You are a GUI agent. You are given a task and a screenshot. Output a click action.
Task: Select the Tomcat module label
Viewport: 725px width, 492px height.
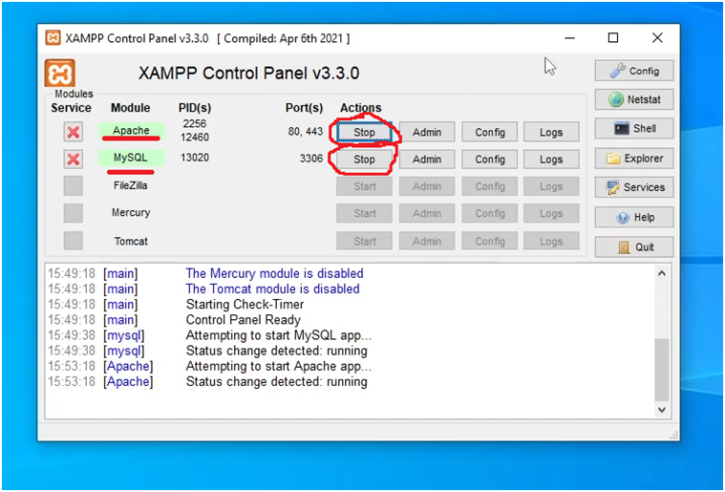tap(131, 241)
